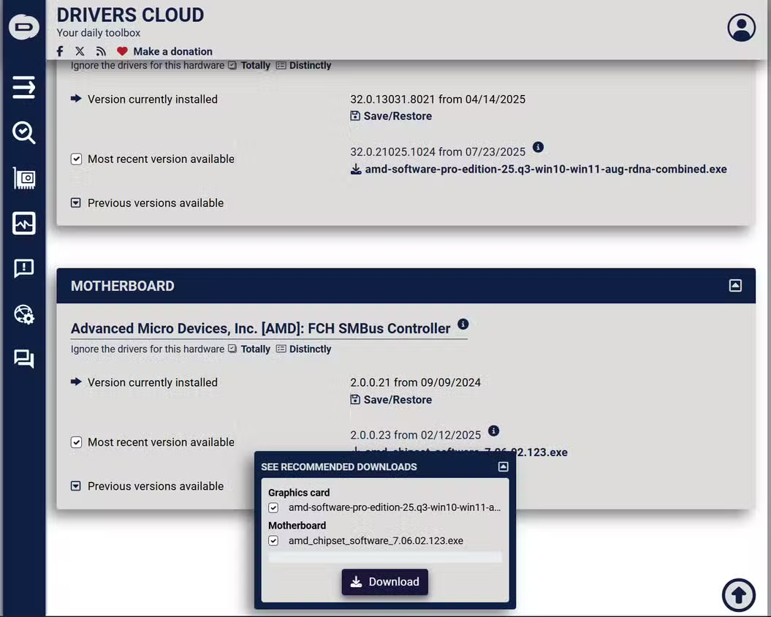Uncheck amd_chipset_software_7.06.02.123.exe in downloads panel

coord(273,540)
